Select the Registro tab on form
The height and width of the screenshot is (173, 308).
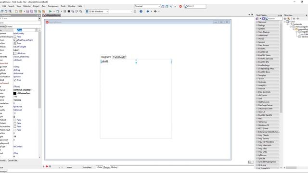pos(106,57)
